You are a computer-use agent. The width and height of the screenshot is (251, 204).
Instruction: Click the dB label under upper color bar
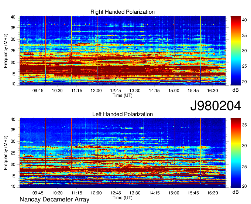tap(235, 90)
